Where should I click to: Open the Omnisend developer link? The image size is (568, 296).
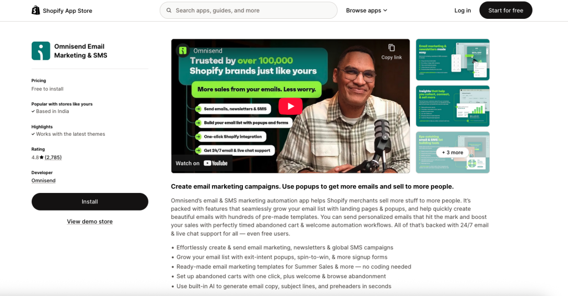tap(43, 181)
